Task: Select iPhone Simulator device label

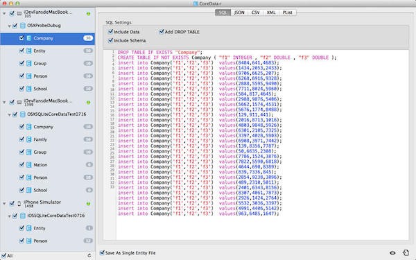Action: point(42,202)
